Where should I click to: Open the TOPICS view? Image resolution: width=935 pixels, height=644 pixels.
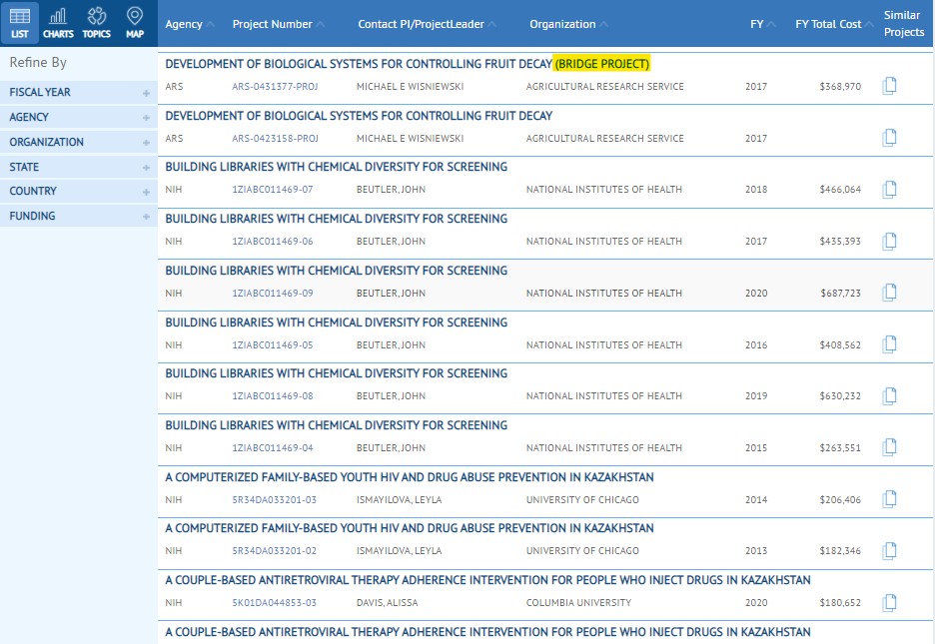coord(97,23)
